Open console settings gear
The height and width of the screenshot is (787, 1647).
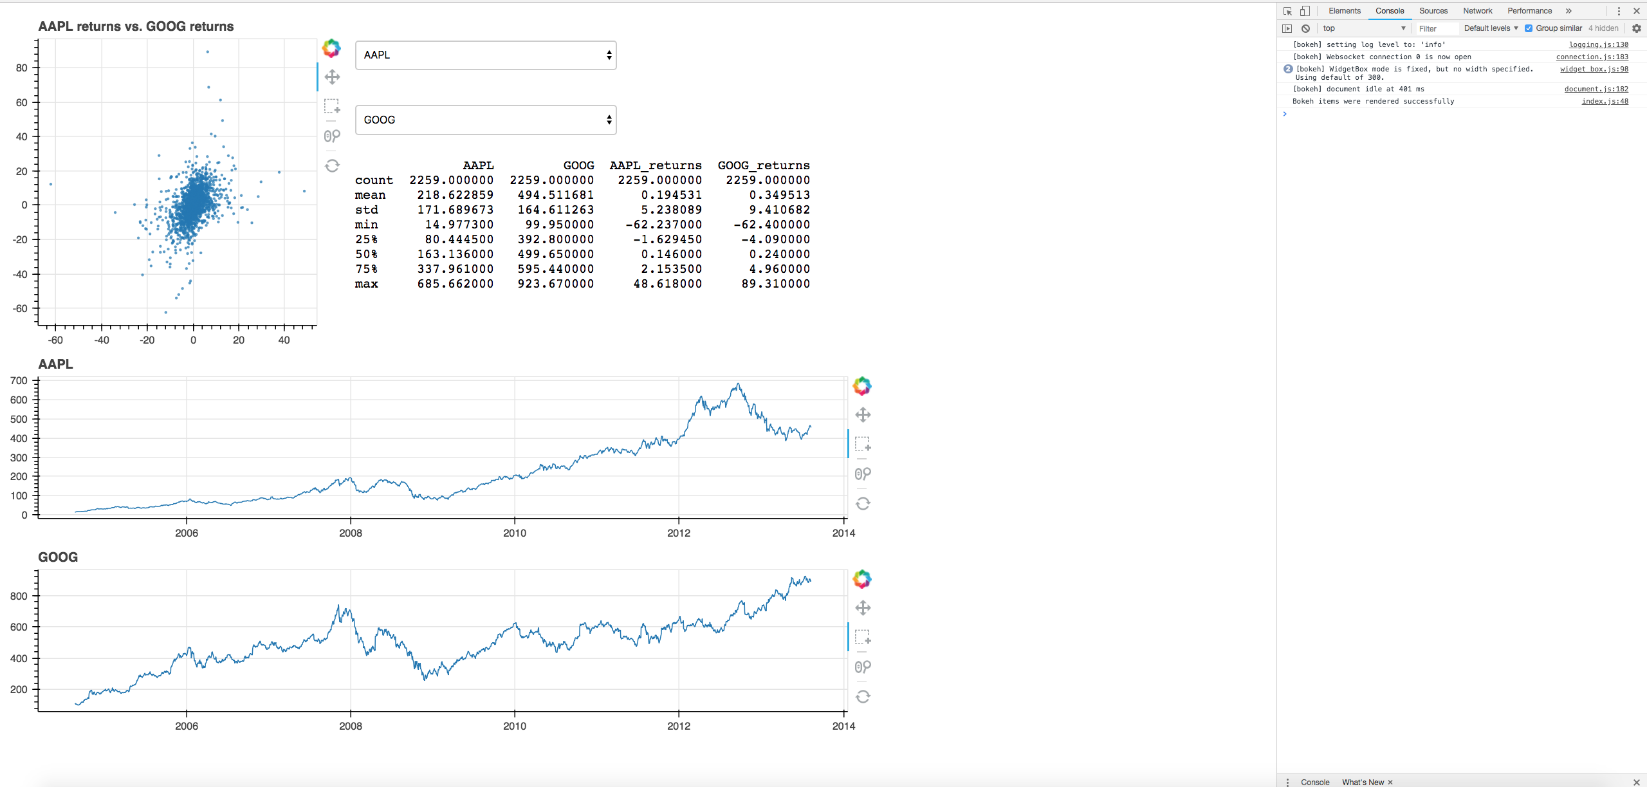[x=1637, y=28]
